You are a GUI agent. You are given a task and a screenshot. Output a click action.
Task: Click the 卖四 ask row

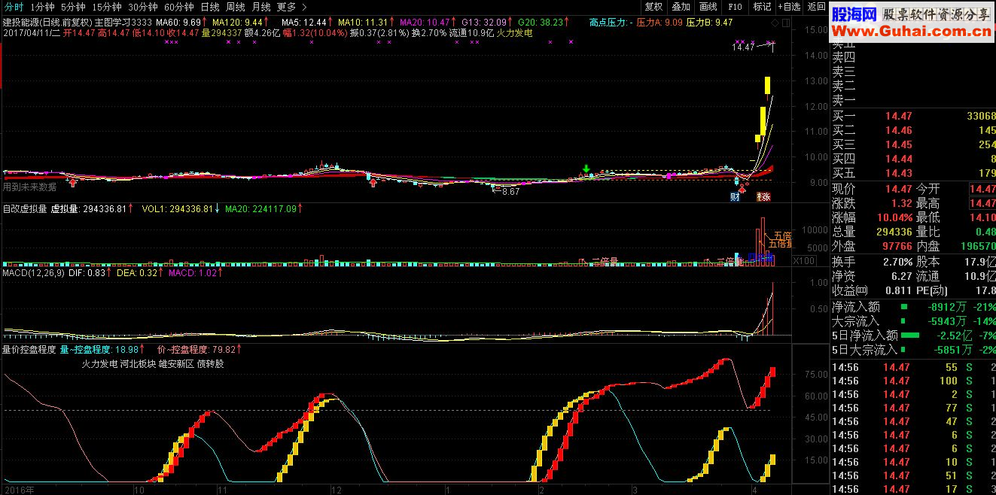[912, 57]
